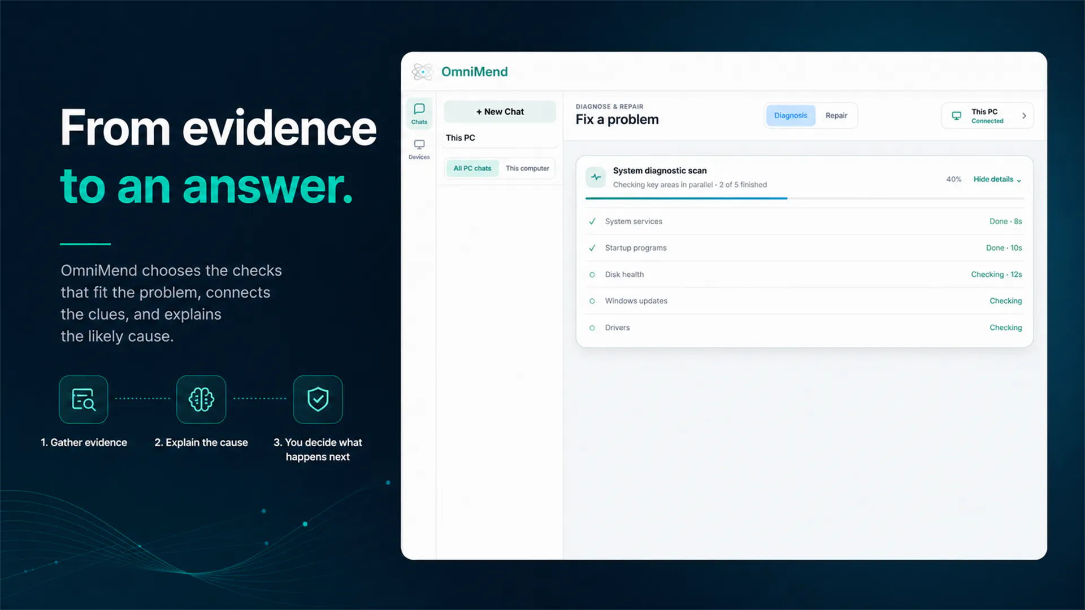Click the This PC heading in chat list
The image size is (1085, 610).
pos(461,138)
